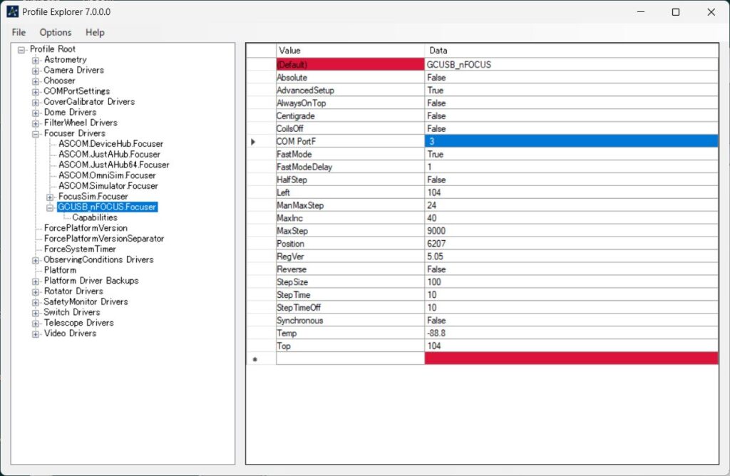The width and height of the screenshot is (730, 476).
Task: Expand the FocusSim.Focuser node
Action: point(50,197)
